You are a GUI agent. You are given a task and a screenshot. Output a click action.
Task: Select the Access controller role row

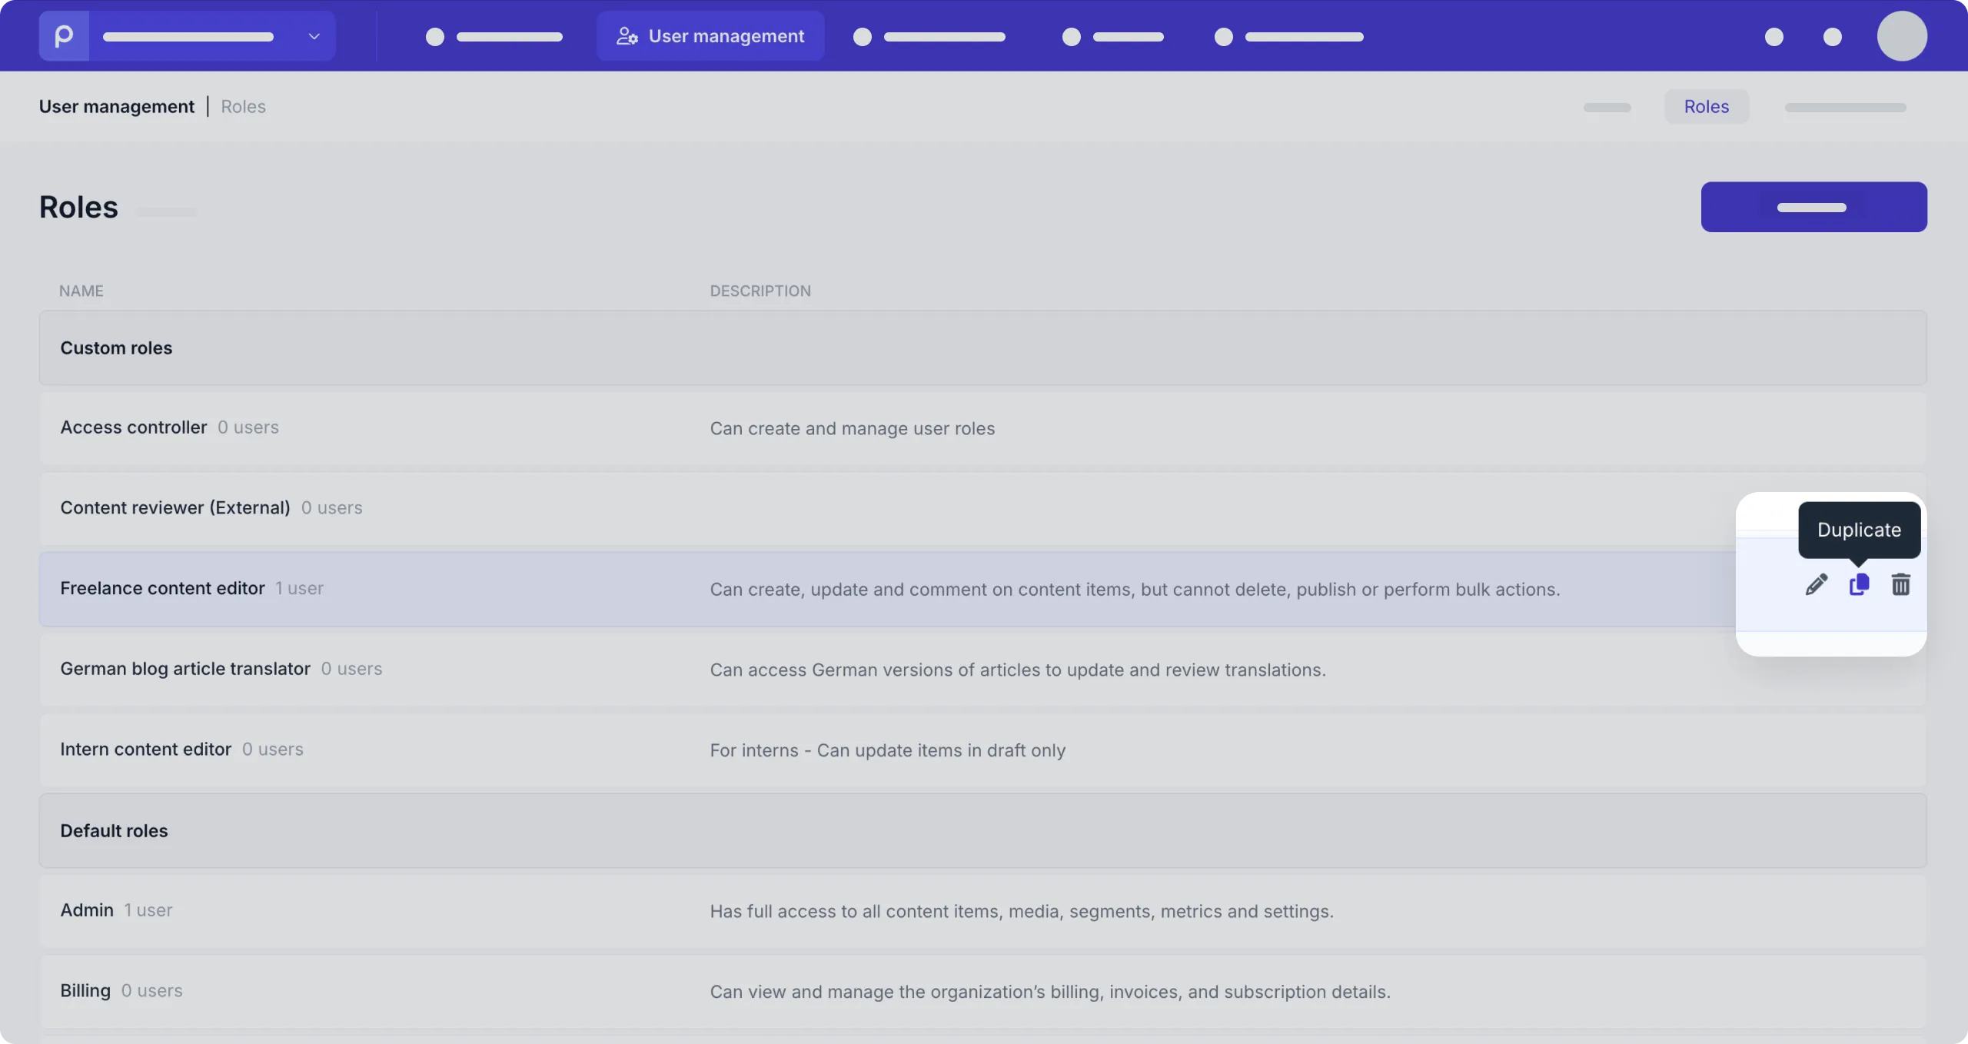point(983,428)
